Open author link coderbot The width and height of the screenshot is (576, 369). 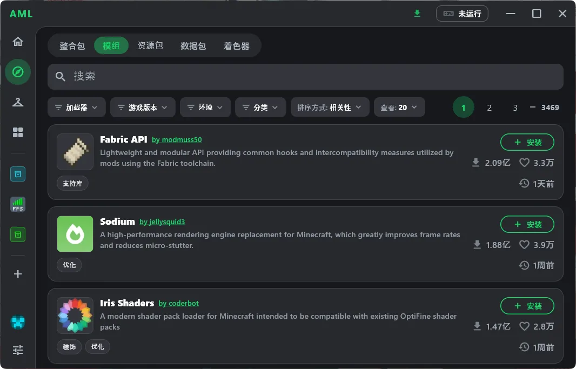[178, 303]
